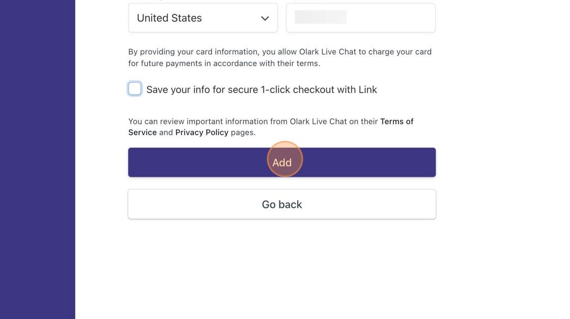The height and width of the screenshot is (319, 570).
Task: Expand the country dropdown chevron arrow
Action: (x=265, y=18)
